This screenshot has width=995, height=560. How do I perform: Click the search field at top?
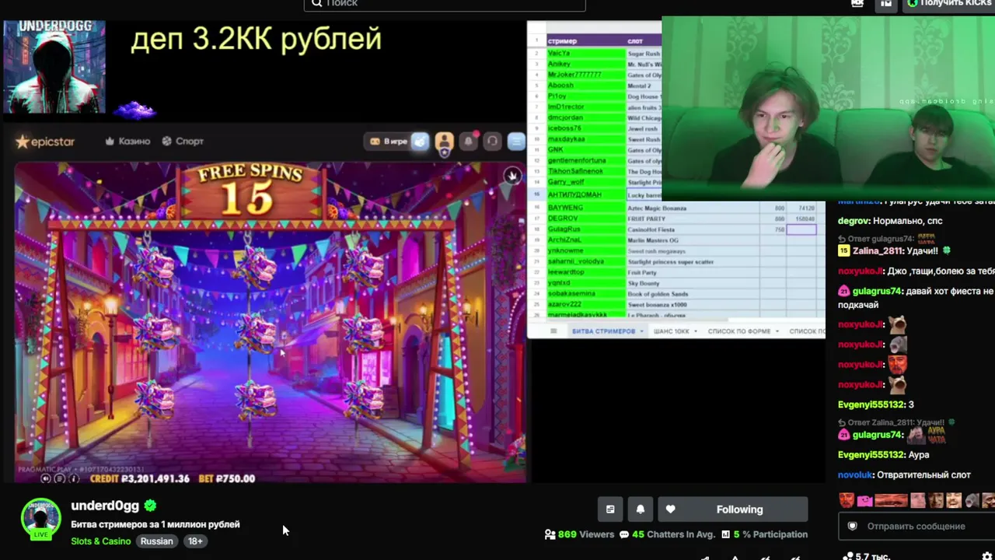[x=445, y=4]
